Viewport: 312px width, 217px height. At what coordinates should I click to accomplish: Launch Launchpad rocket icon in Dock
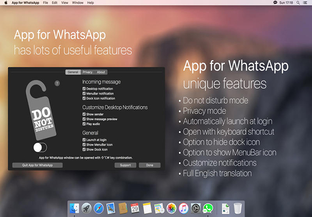click(x=86, y=208)
